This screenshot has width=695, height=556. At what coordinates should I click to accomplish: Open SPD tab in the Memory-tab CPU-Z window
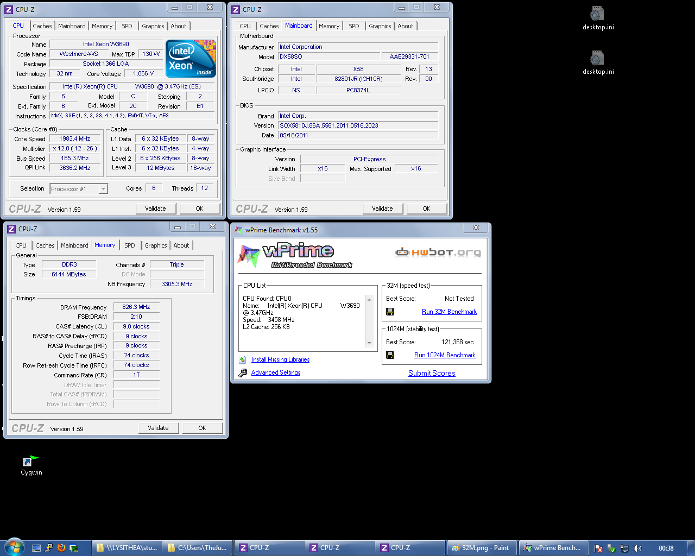[130, 245]
